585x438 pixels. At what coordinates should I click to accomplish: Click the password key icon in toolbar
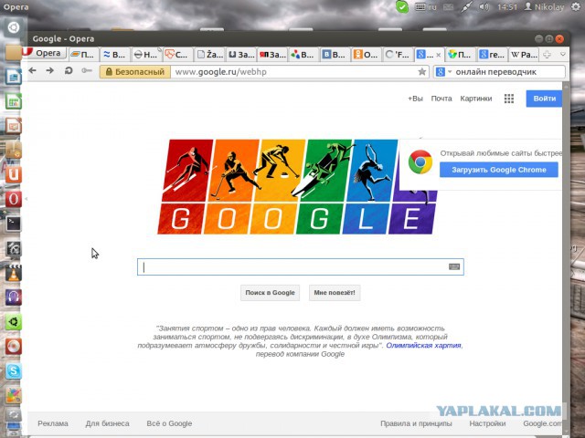87,71
